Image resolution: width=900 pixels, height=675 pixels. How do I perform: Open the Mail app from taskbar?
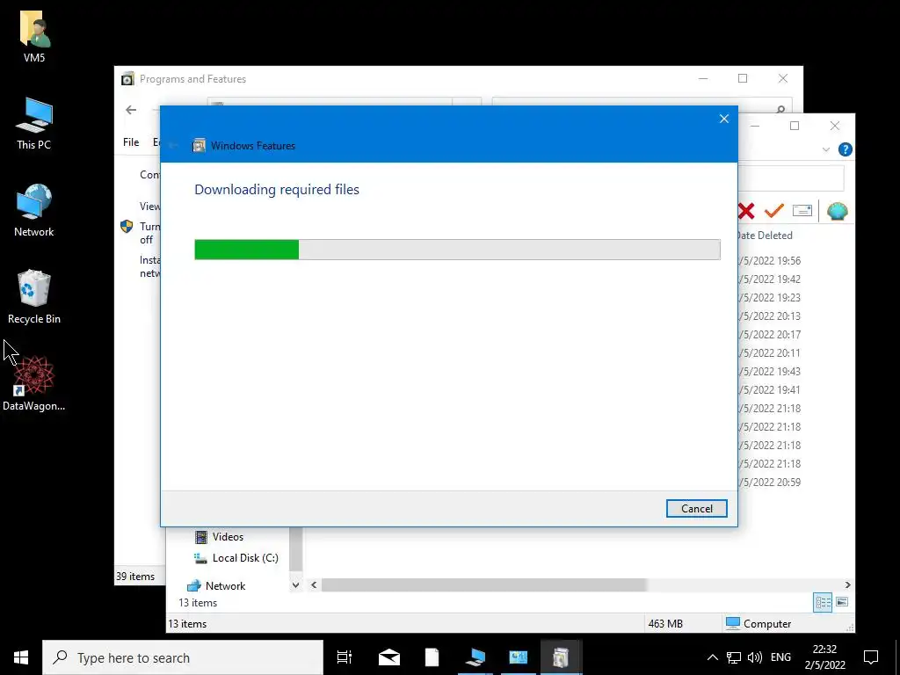388,657
